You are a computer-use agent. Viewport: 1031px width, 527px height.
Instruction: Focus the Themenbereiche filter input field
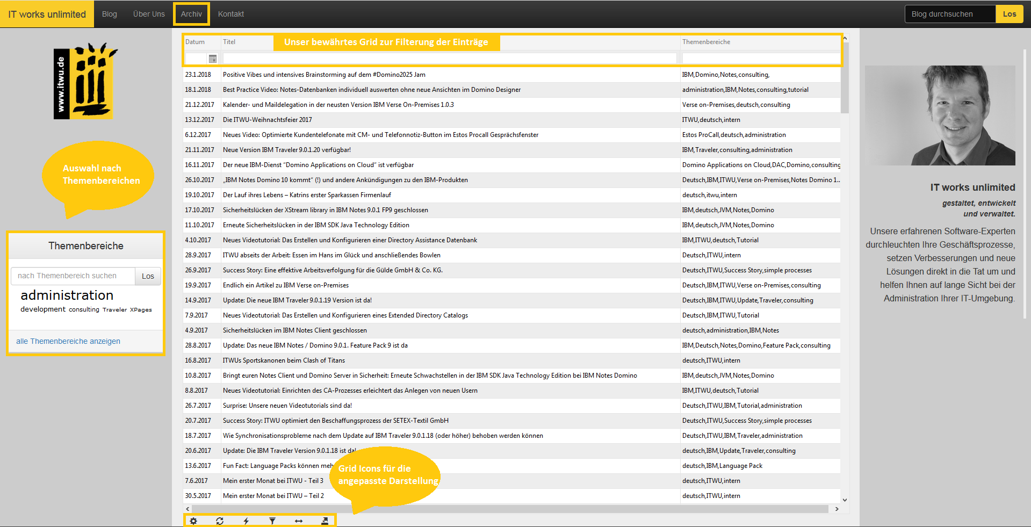[761, 58]
